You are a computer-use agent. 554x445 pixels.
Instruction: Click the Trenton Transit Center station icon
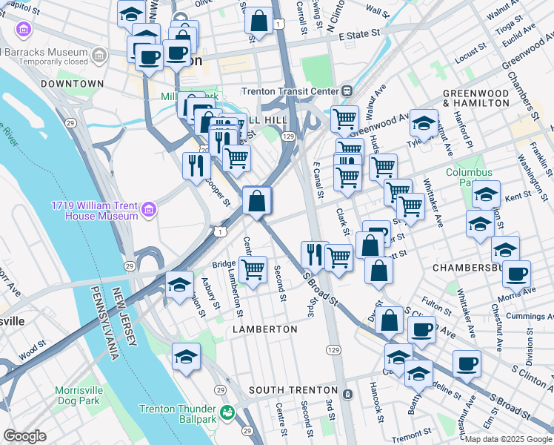tap(347, 91)
